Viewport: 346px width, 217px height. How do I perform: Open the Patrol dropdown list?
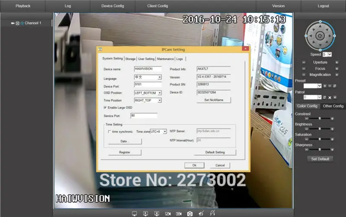(319, 97)
